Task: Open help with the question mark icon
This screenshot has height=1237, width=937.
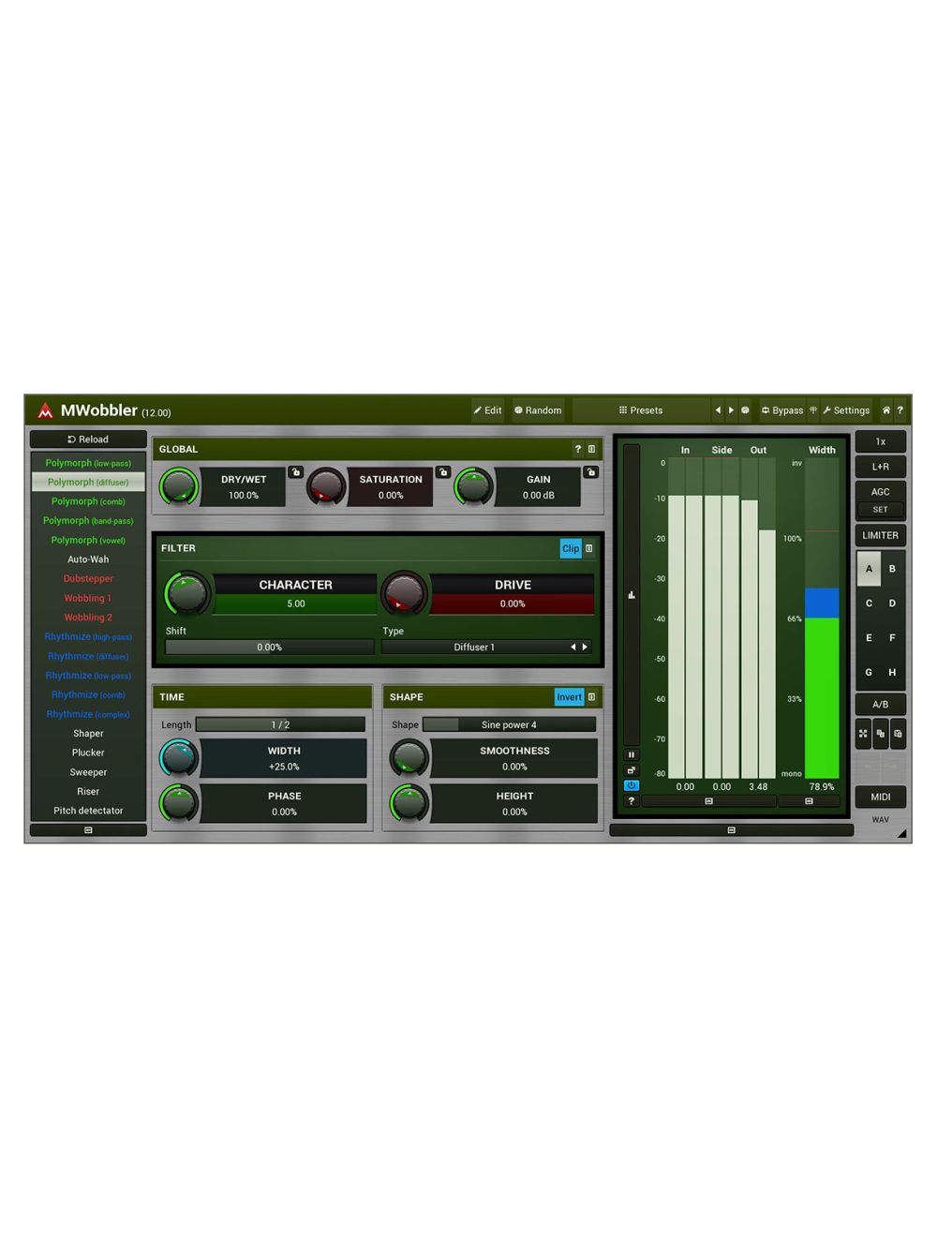Action: [900, 410]
